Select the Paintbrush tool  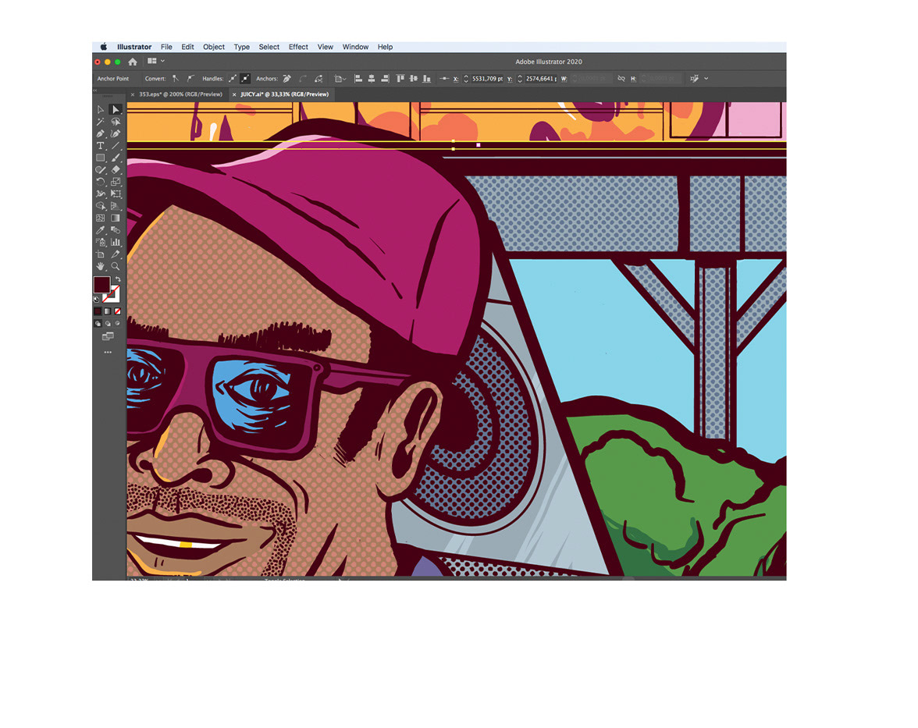click(116, 158)
